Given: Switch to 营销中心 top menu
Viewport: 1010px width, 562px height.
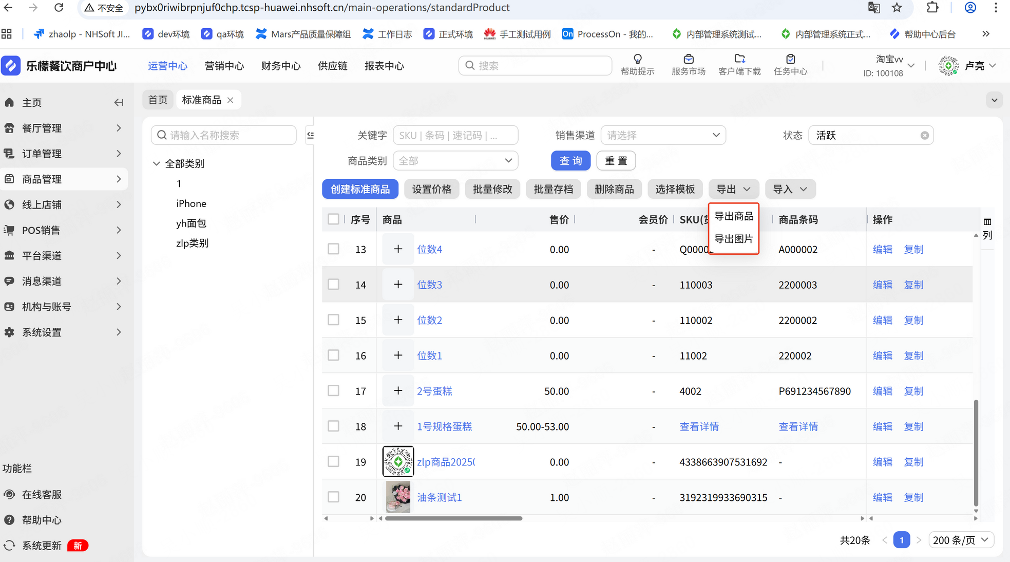Looking at the screenshot, I should (224, 66).
